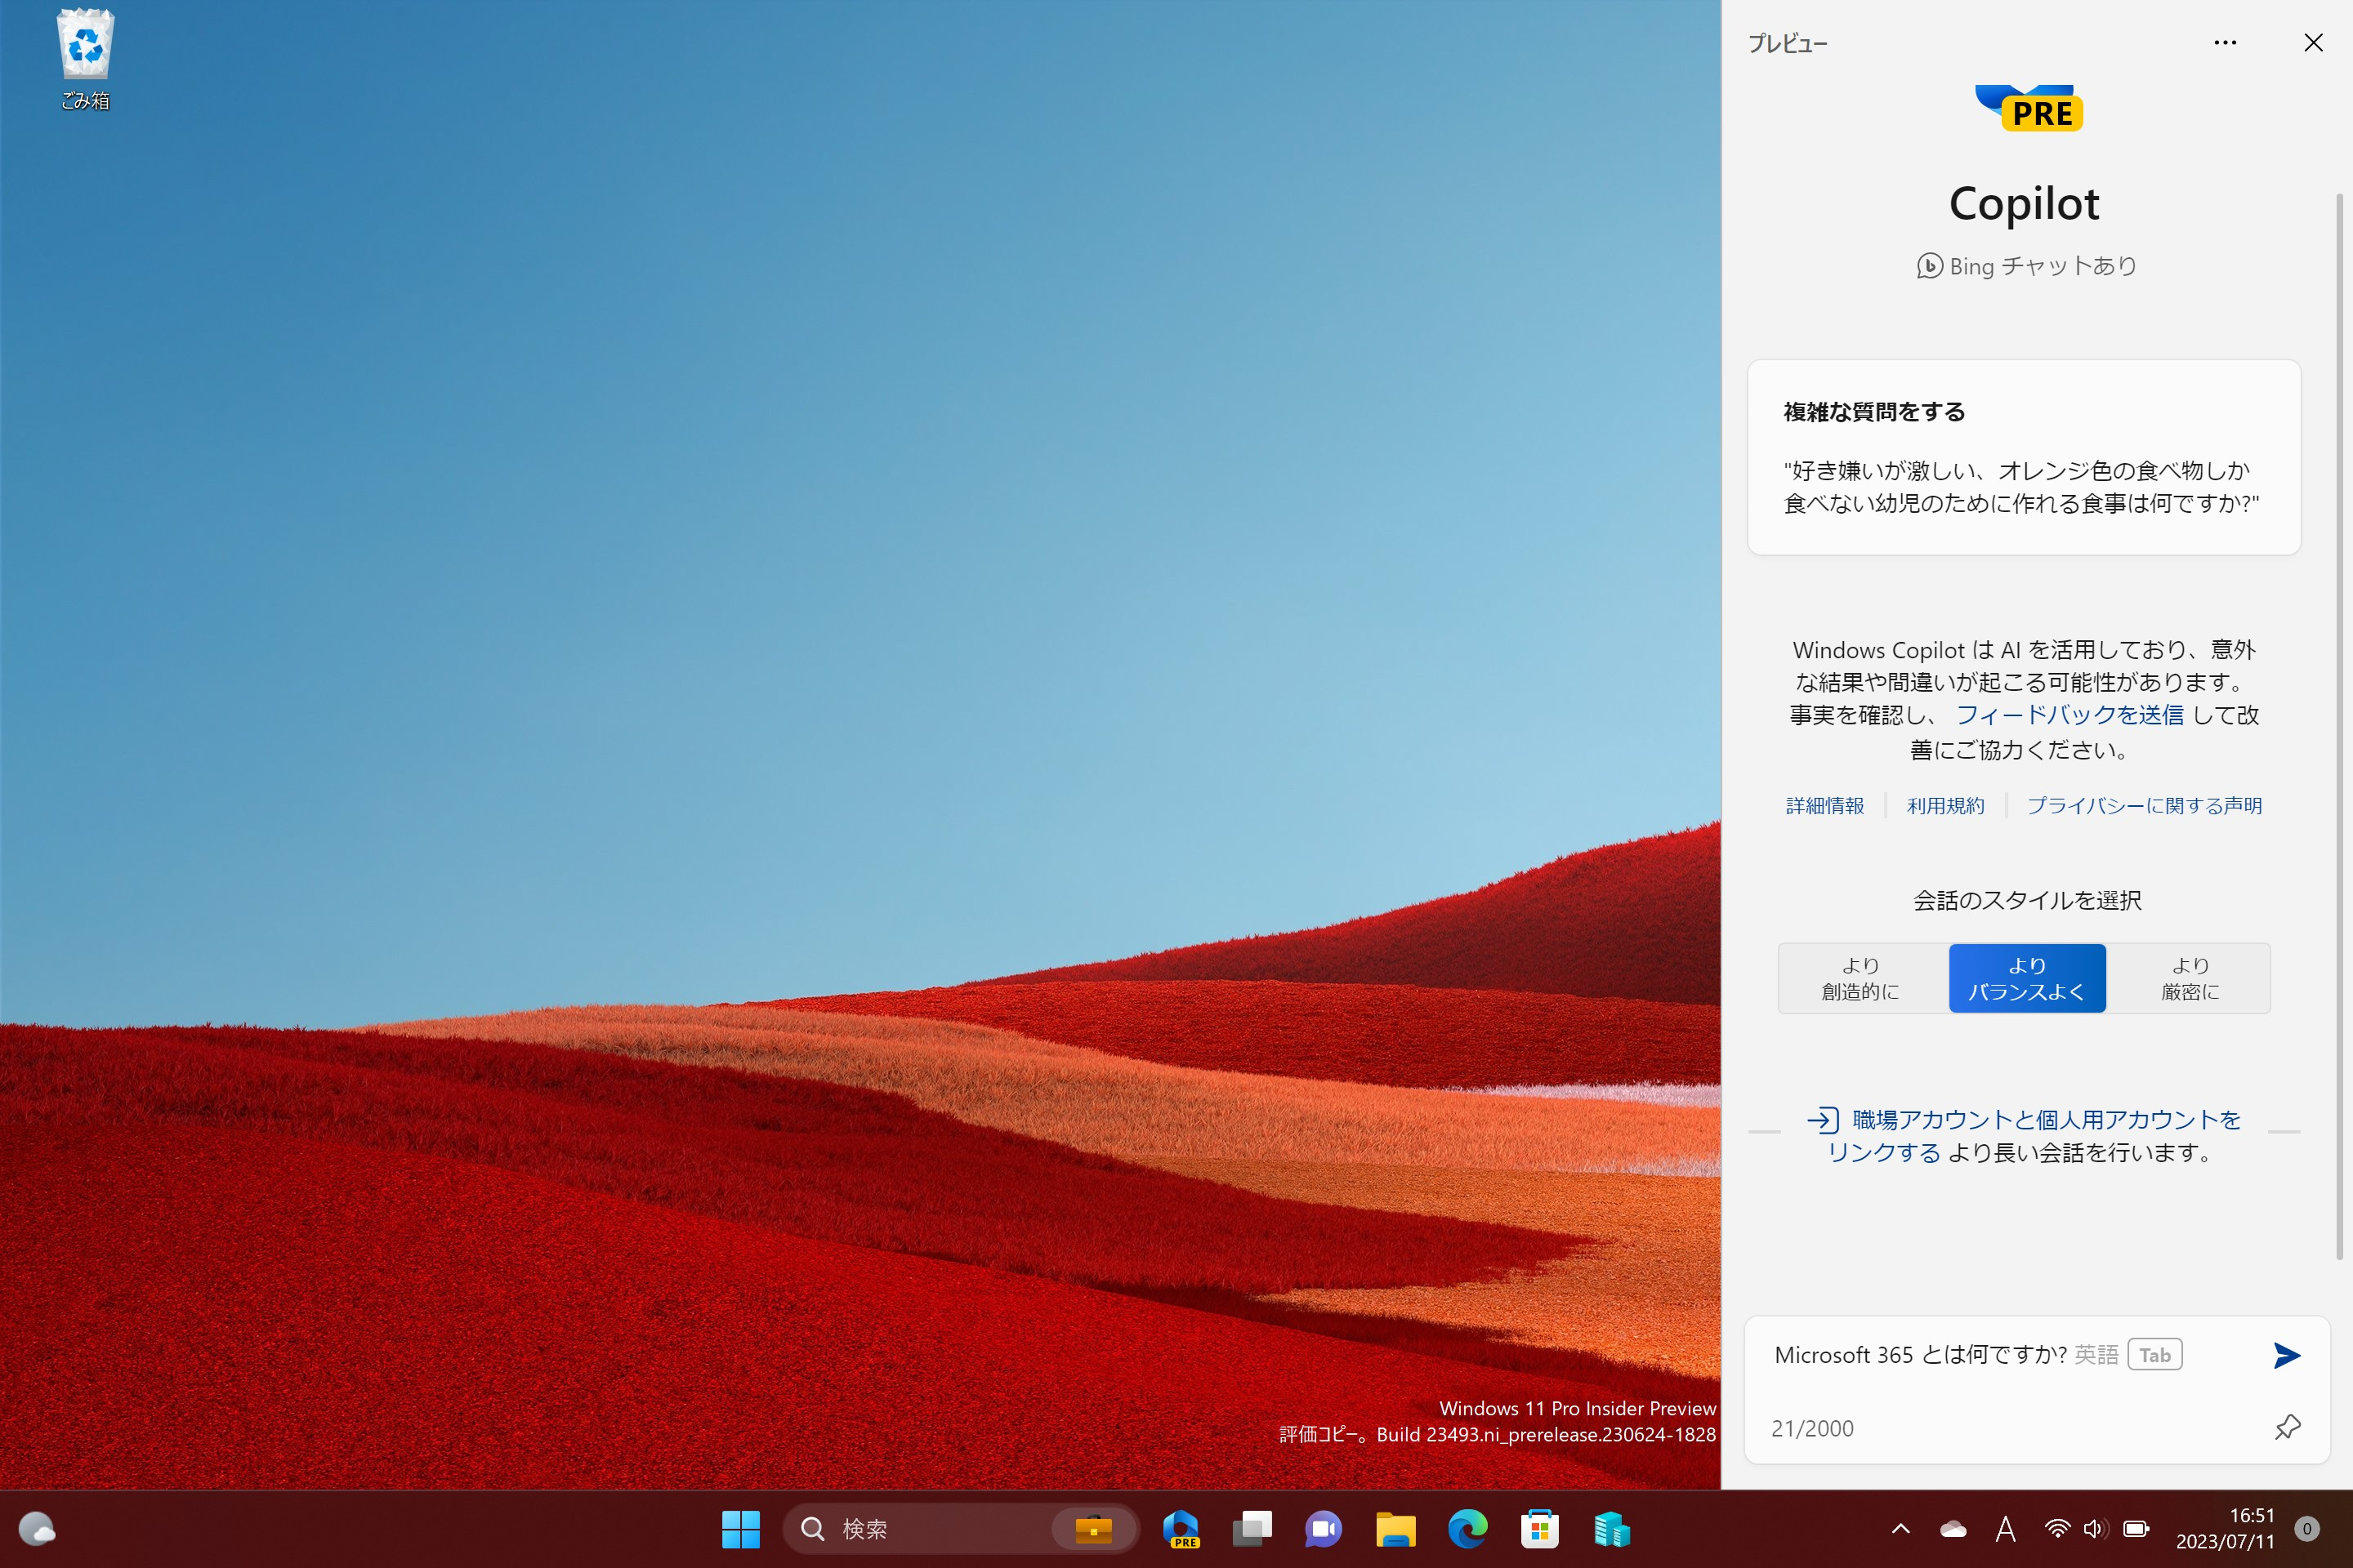Screen dimensions: 2353x1568
Task: Open the フィードバックを送信 link
Action: (2069, 715)
